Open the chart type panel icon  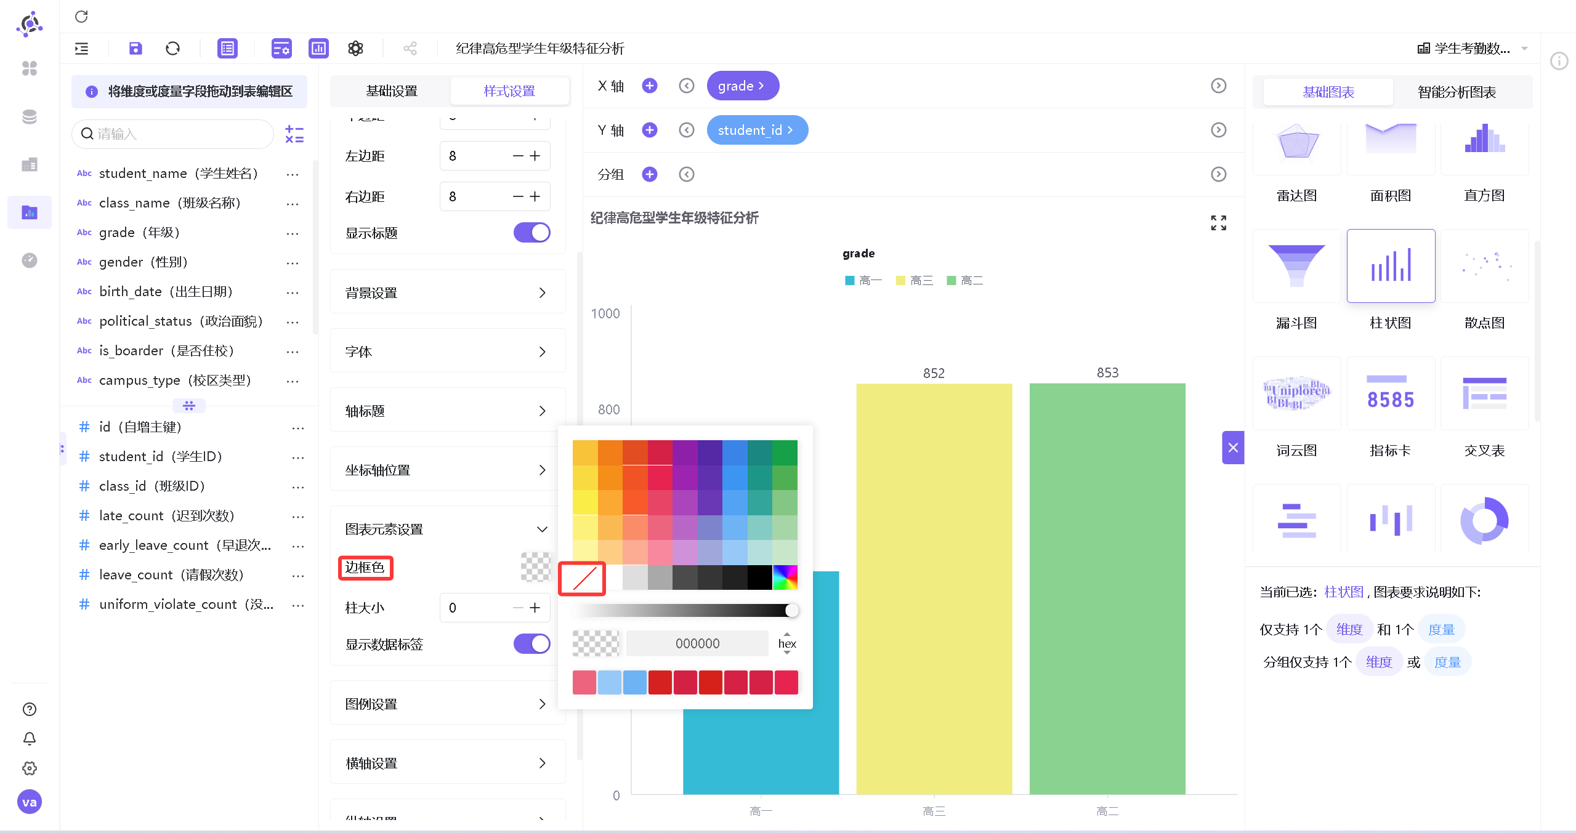[x=318, y=49]
